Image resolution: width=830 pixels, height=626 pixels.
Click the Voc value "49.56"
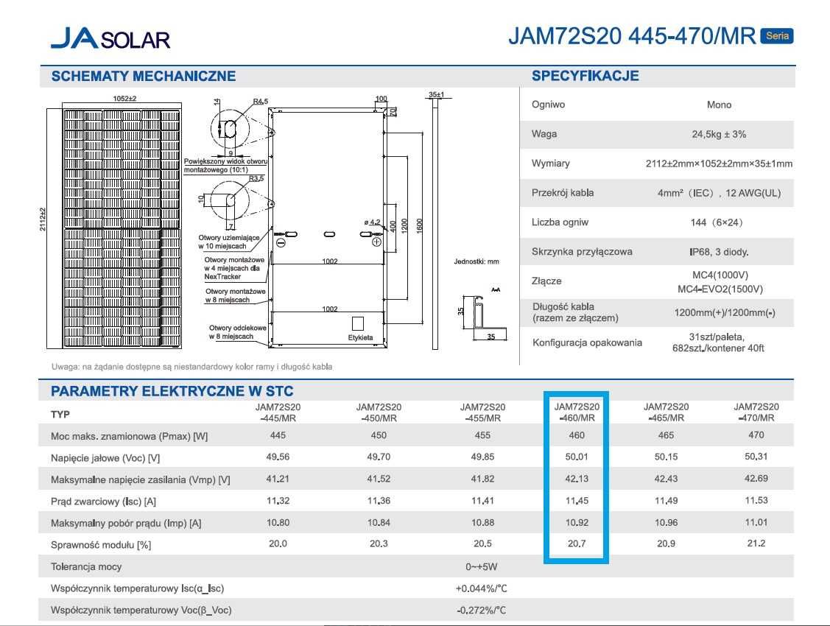278,457
